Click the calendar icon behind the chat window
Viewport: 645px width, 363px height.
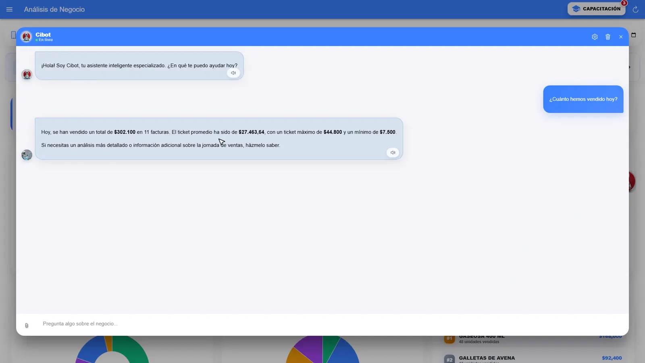point(634,35)
